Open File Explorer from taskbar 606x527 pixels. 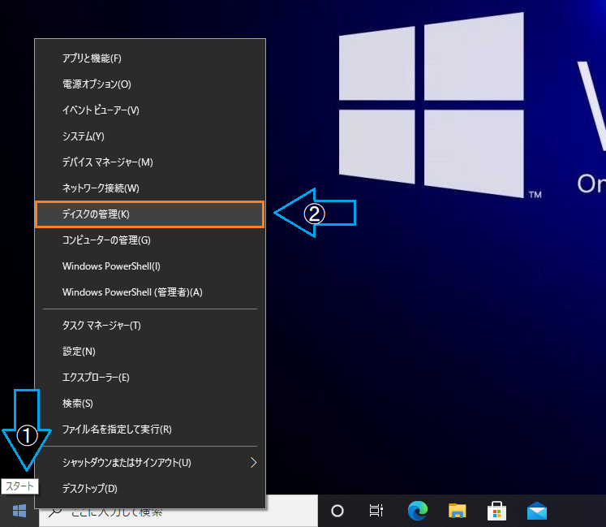tap(458, 511)
